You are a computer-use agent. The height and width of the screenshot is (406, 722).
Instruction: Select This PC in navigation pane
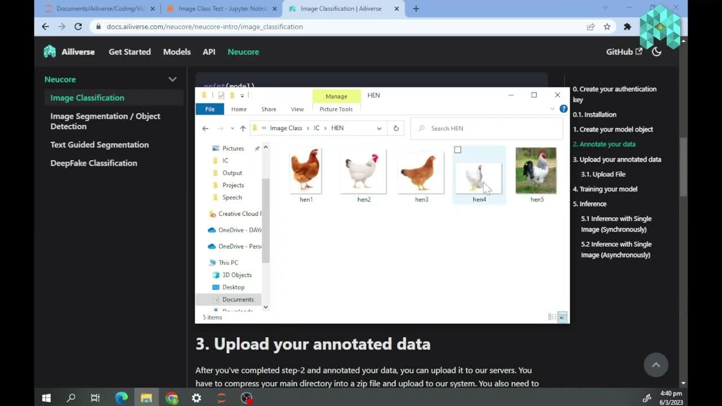tap(228, 263)
